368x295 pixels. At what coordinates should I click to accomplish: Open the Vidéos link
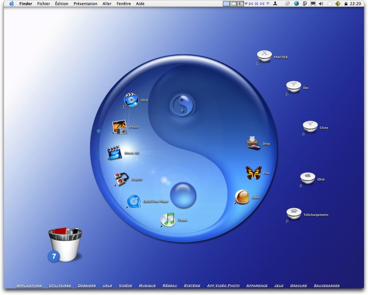(125, 286)
